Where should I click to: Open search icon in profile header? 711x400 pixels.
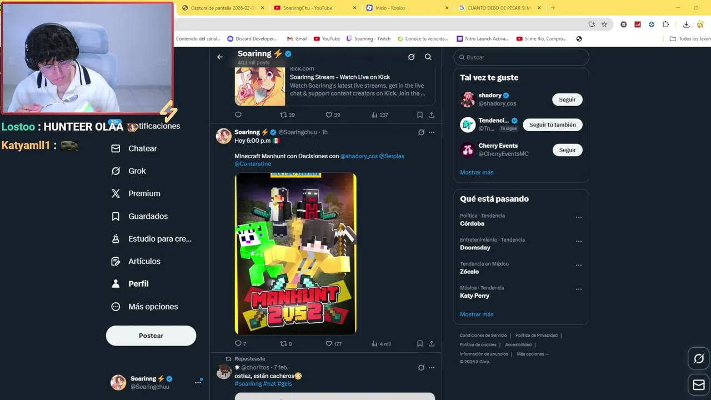[x=428, y=57]
